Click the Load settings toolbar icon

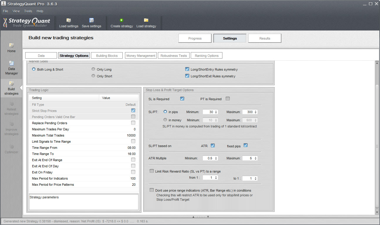[x=69, y=20]
